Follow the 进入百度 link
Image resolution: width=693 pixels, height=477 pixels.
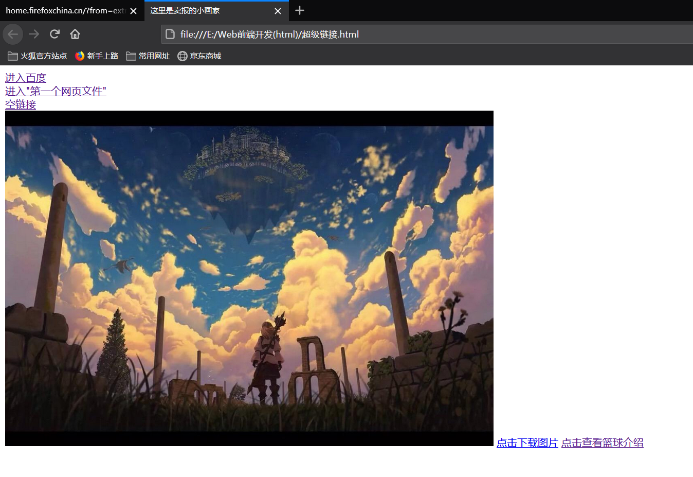pyautogui.click(x=26, y=78)
